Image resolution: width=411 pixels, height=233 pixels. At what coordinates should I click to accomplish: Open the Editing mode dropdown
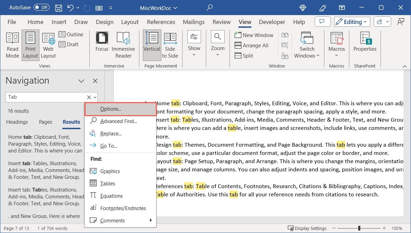[352, 22]
